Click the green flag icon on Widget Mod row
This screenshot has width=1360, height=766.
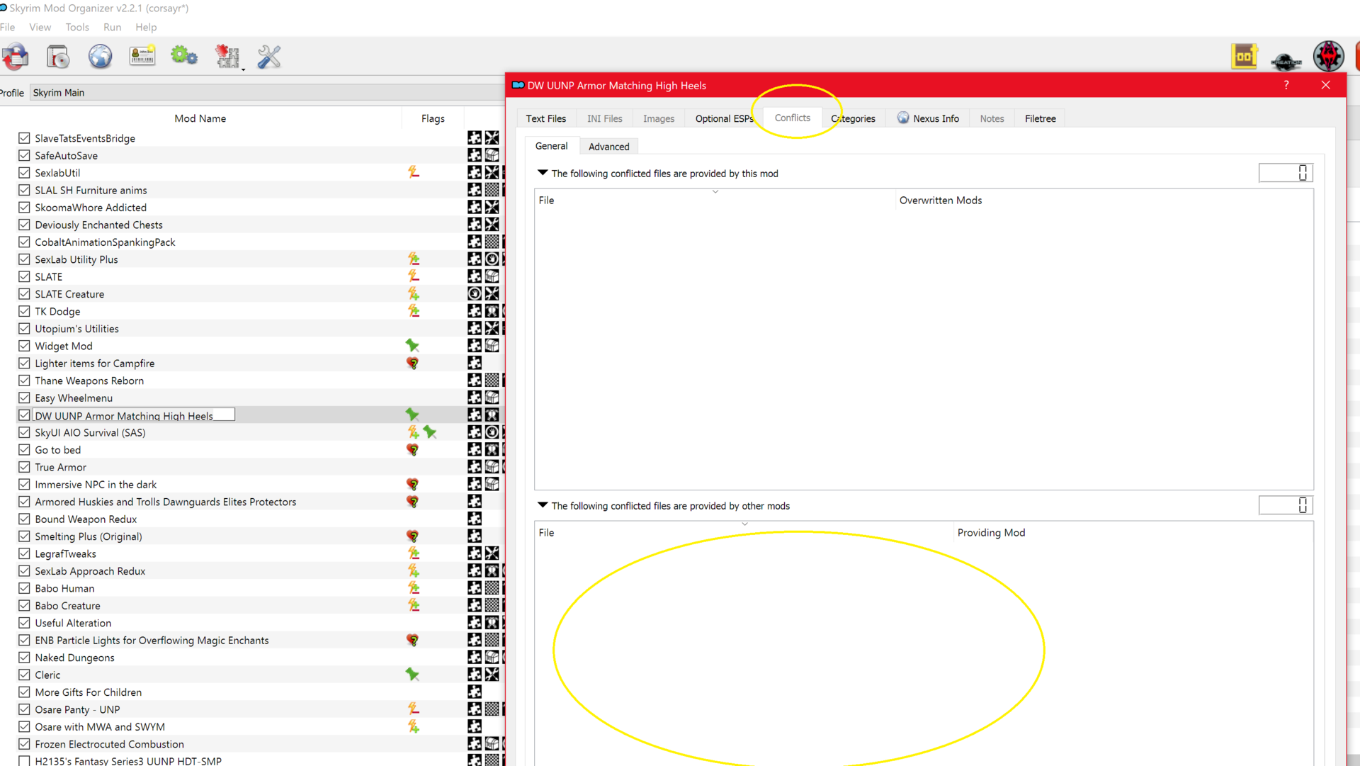[412, 346]
